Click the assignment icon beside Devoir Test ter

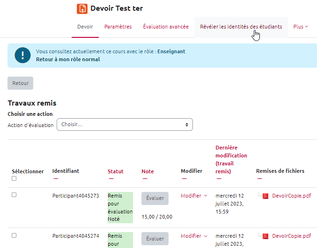tap(82, 8)
